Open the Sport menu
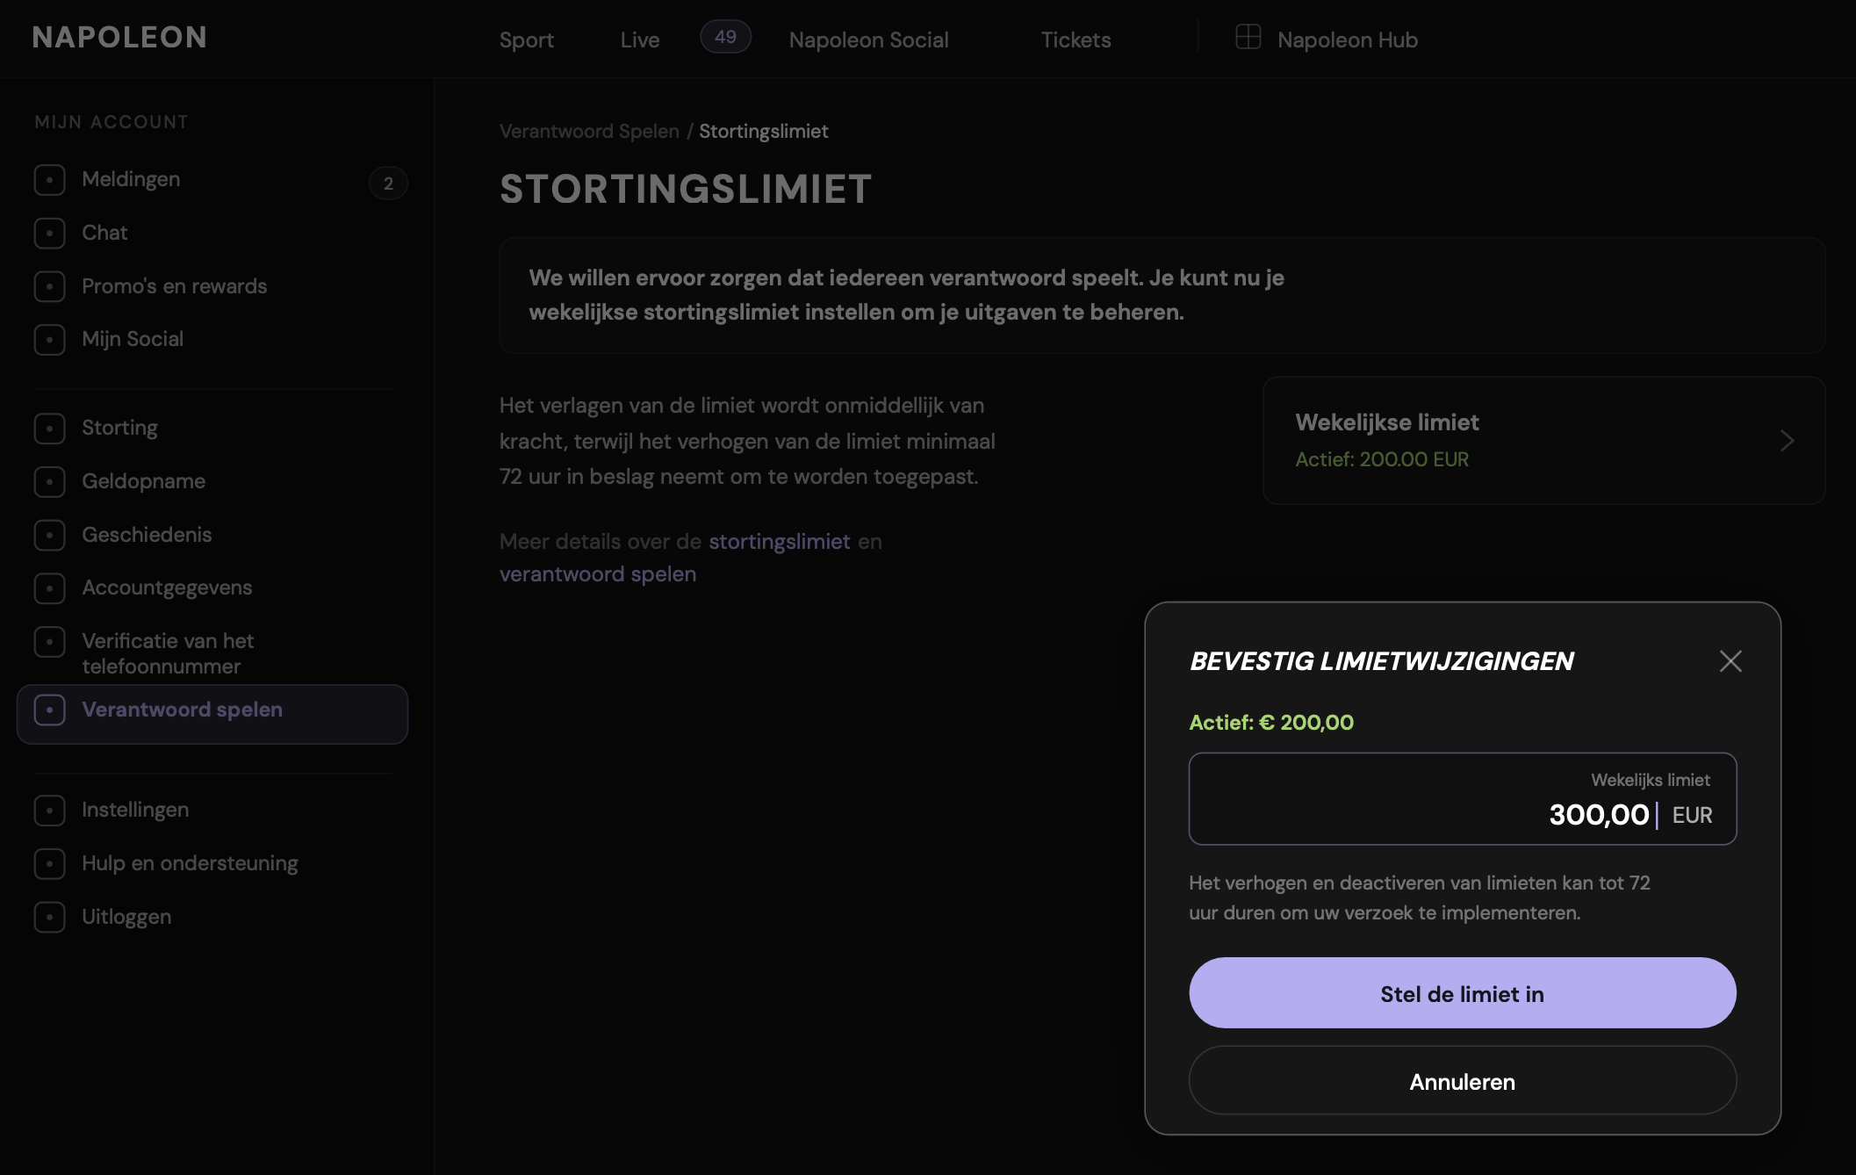This screenshot has height=1175, width=1856. coord(527,40)
